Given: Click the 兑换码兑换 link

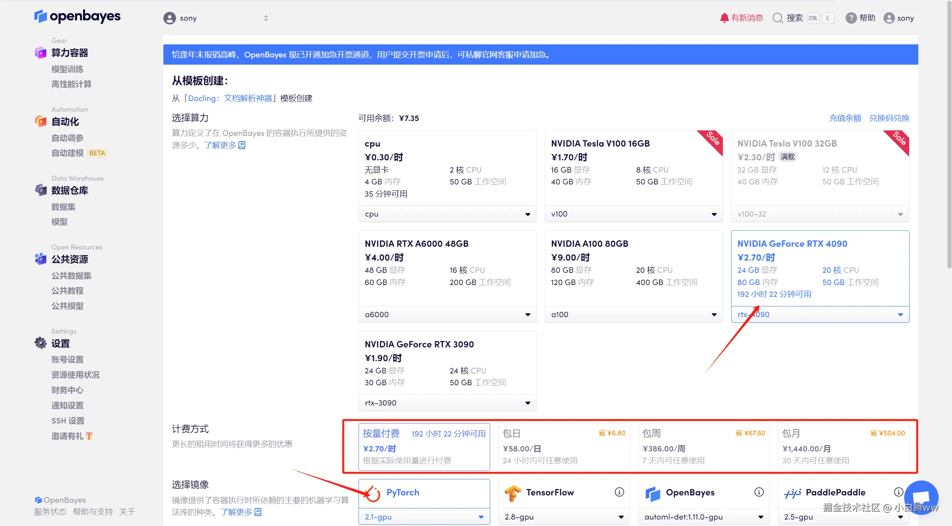Looking at the screenshot, I should point(889,118).
